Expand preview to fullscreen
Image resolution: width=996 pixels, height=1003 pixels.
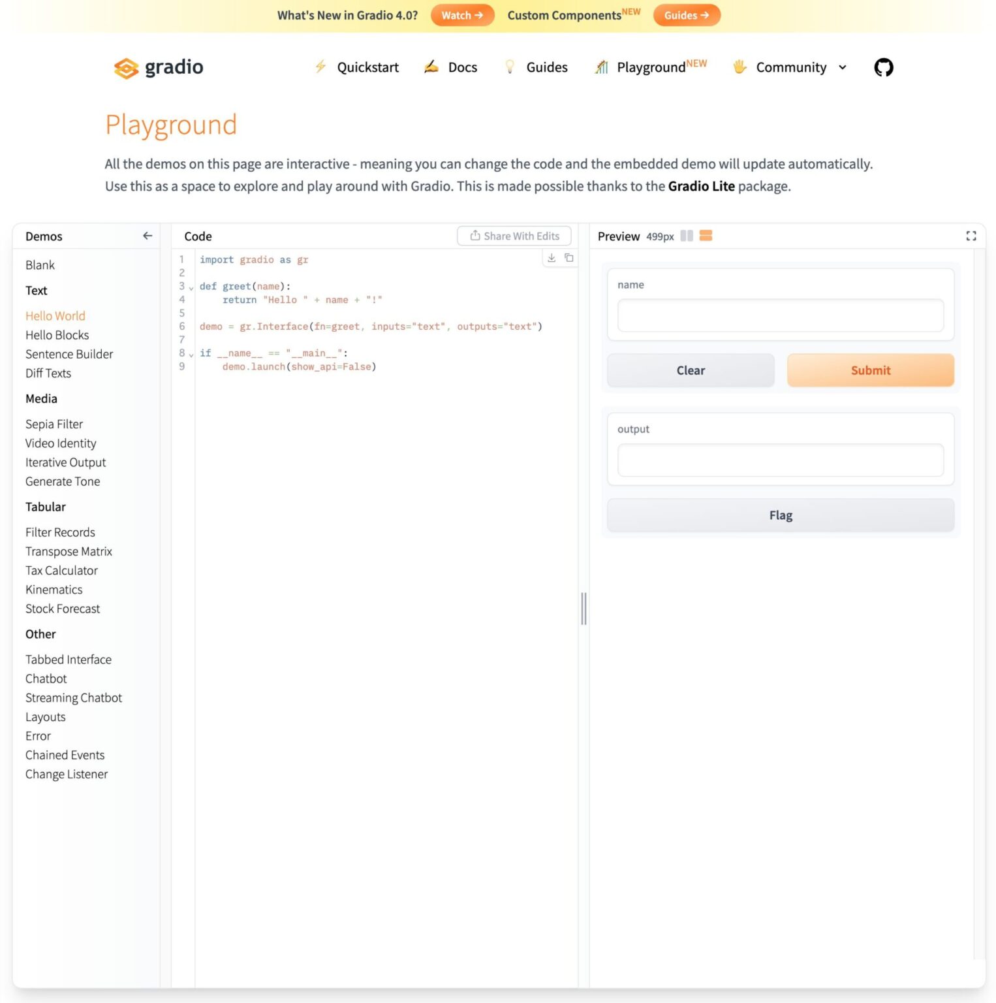(x=971, y=236)
